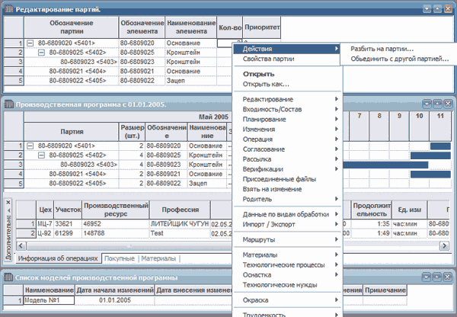
Task: Click the Редактирование партий window title icon
Action: pyautogui.click(x=9, y=9)
